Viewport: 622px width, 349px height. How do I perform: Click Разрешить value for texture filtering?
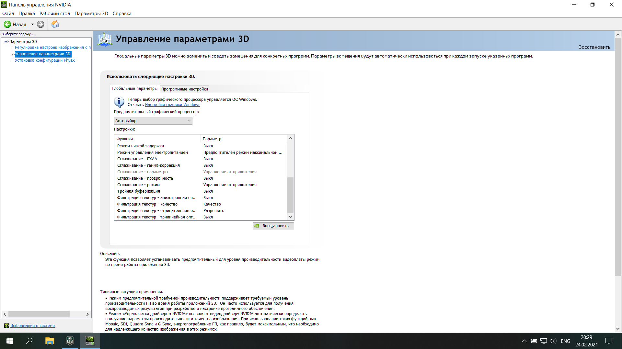[213, 211]
